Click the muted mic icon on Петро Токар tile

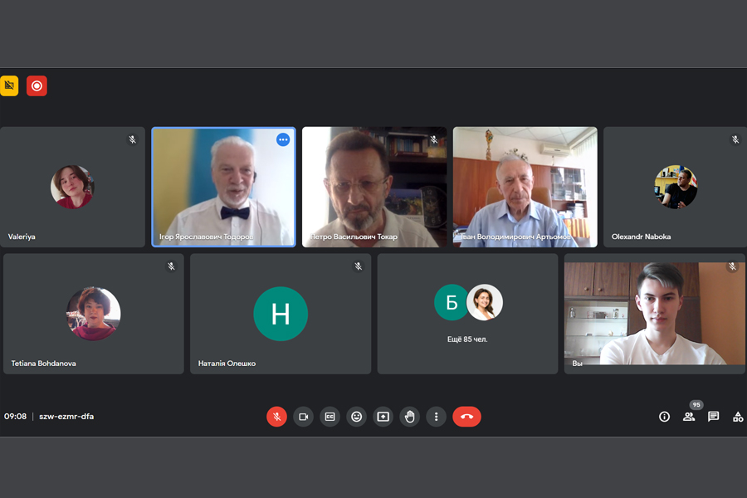pyautogui.click(x=433, y=139)
